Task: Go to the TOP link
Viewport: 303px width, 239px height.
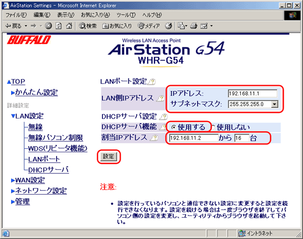Action: pos(18,82)
